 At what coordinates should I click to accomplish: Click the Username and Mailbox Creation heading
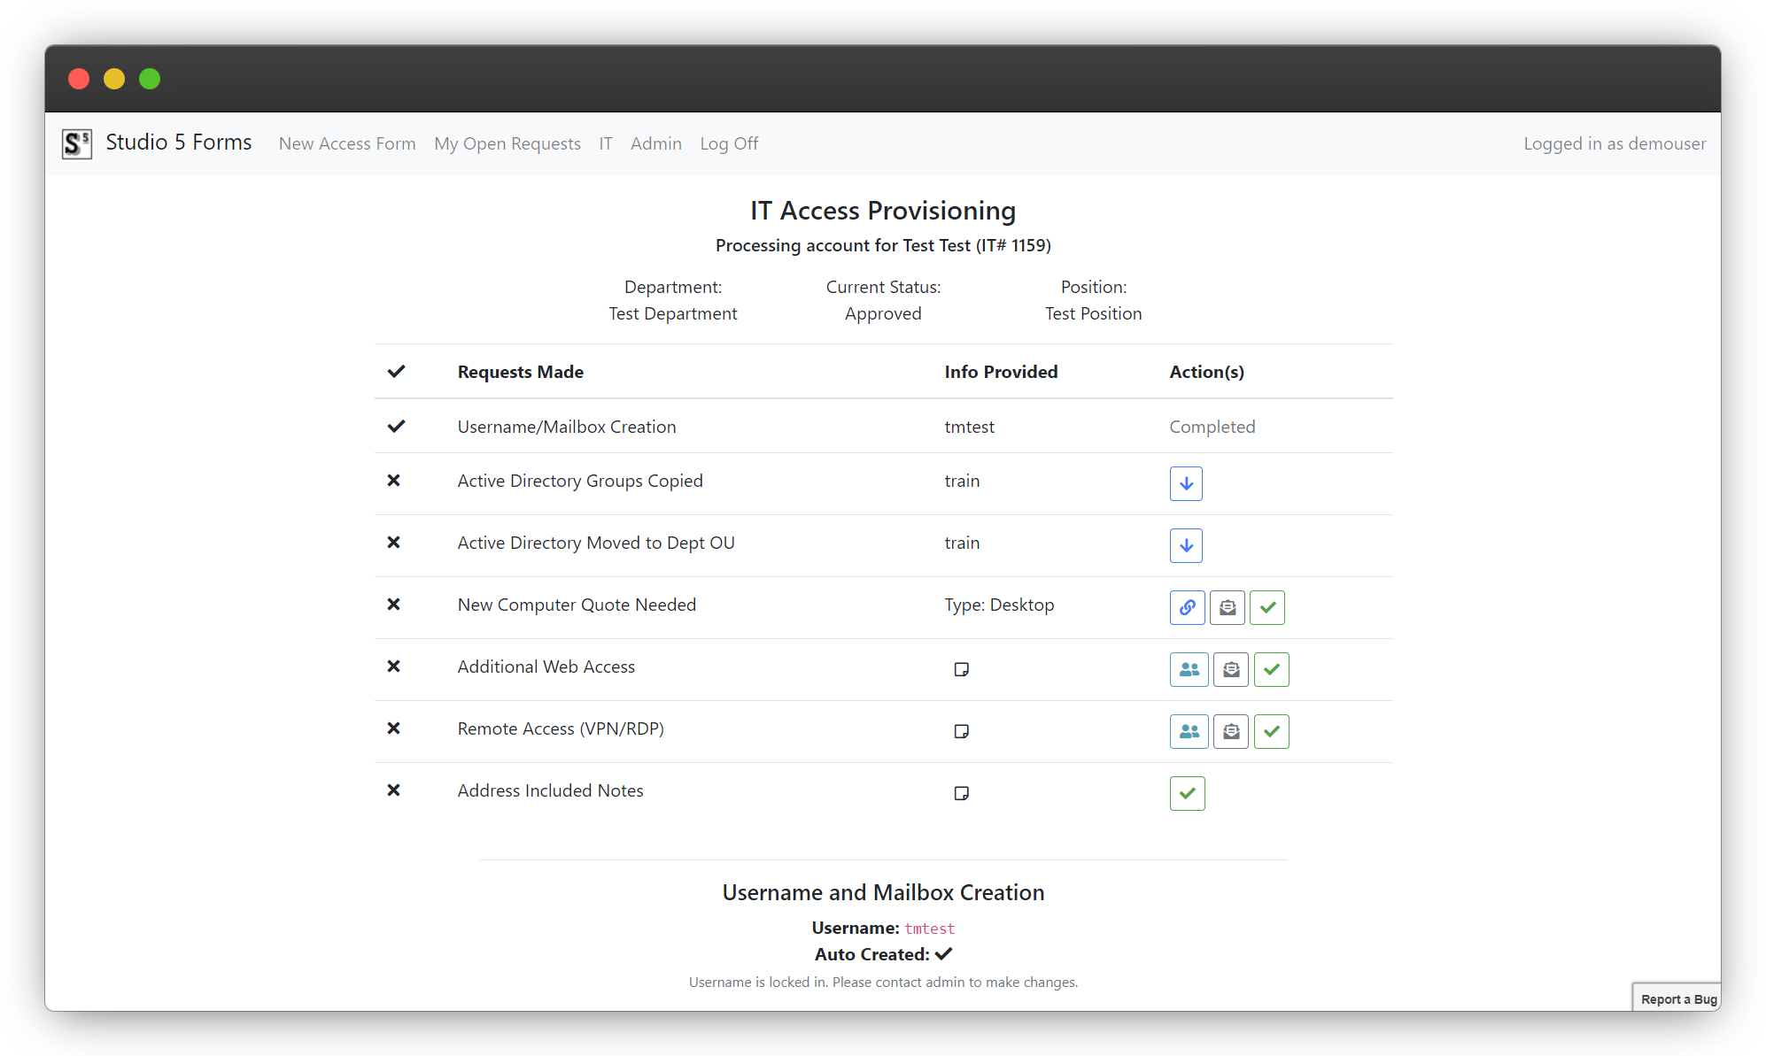883,892
